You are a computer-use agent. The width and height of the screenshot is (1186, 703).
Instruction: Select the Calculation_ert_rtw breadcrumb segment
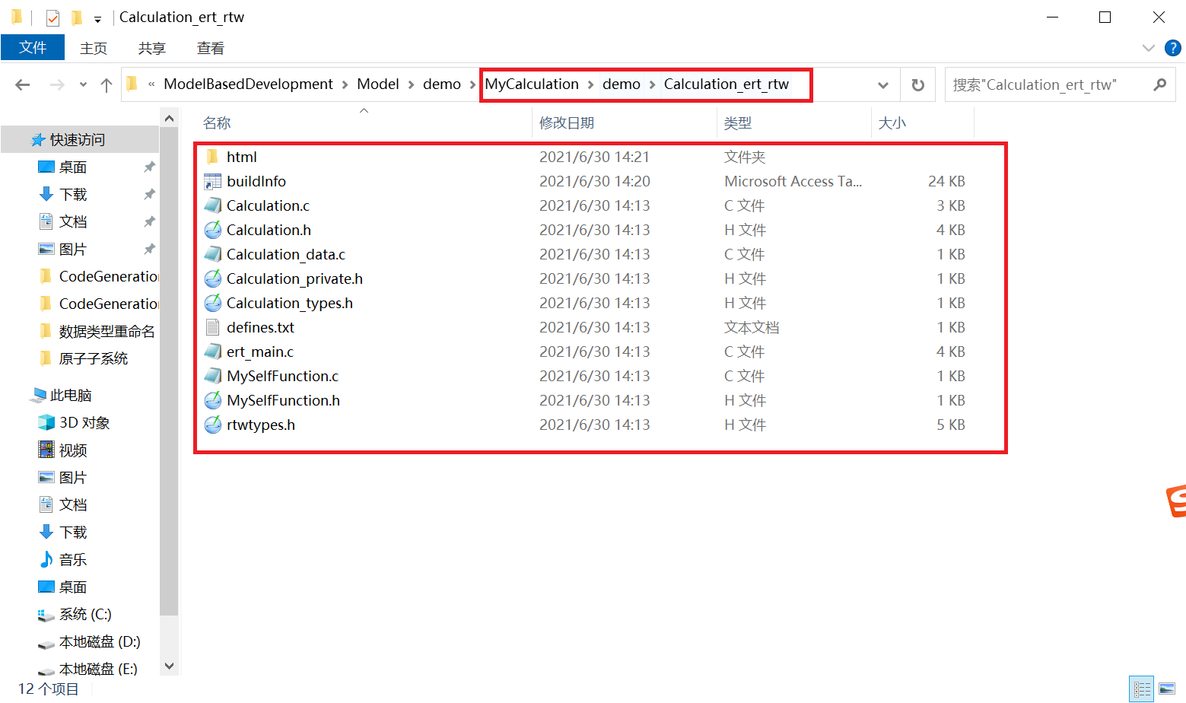click(x=727, y=84)
